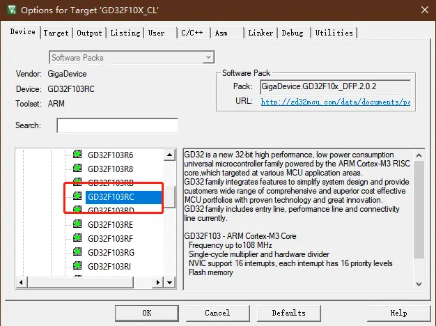This screenshot has width=436, height=326.
Task: Switch to the Device tab
Action: pyautogui.click(x=23, y=32)
